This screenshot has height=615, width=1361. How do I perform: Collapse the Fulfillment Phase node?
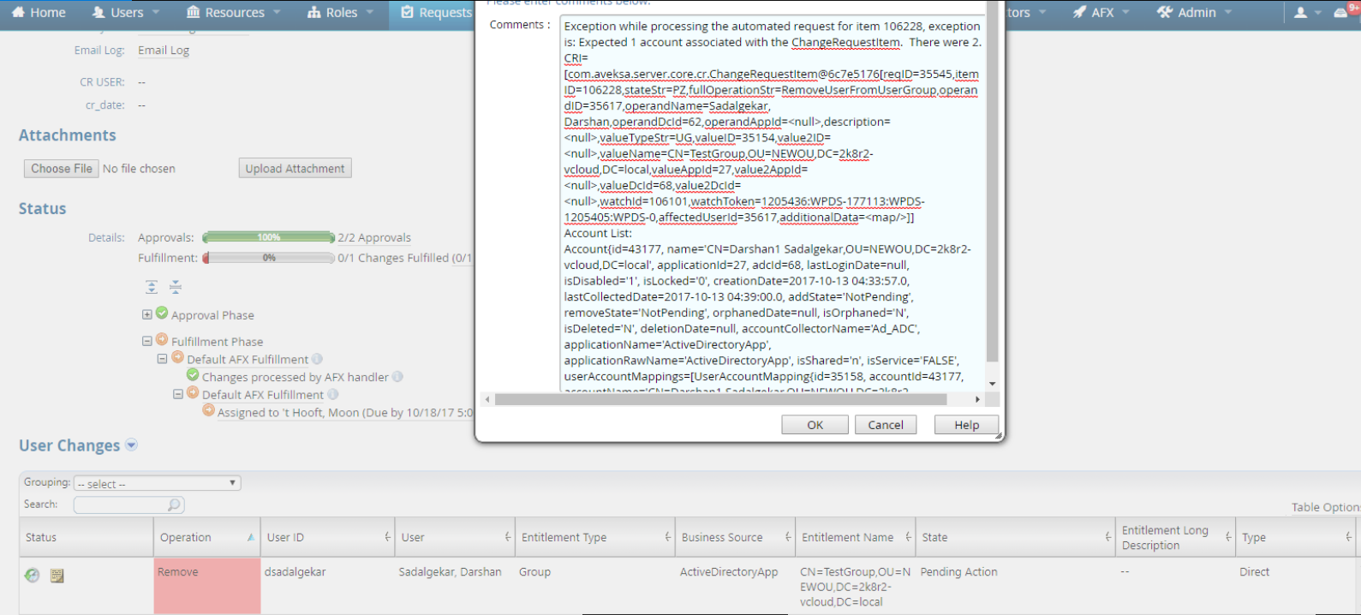click(147, 341)
